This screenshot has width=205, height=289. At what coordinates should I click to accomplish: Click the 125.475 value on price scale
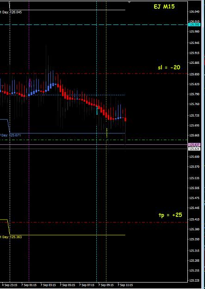coord(194,198)
